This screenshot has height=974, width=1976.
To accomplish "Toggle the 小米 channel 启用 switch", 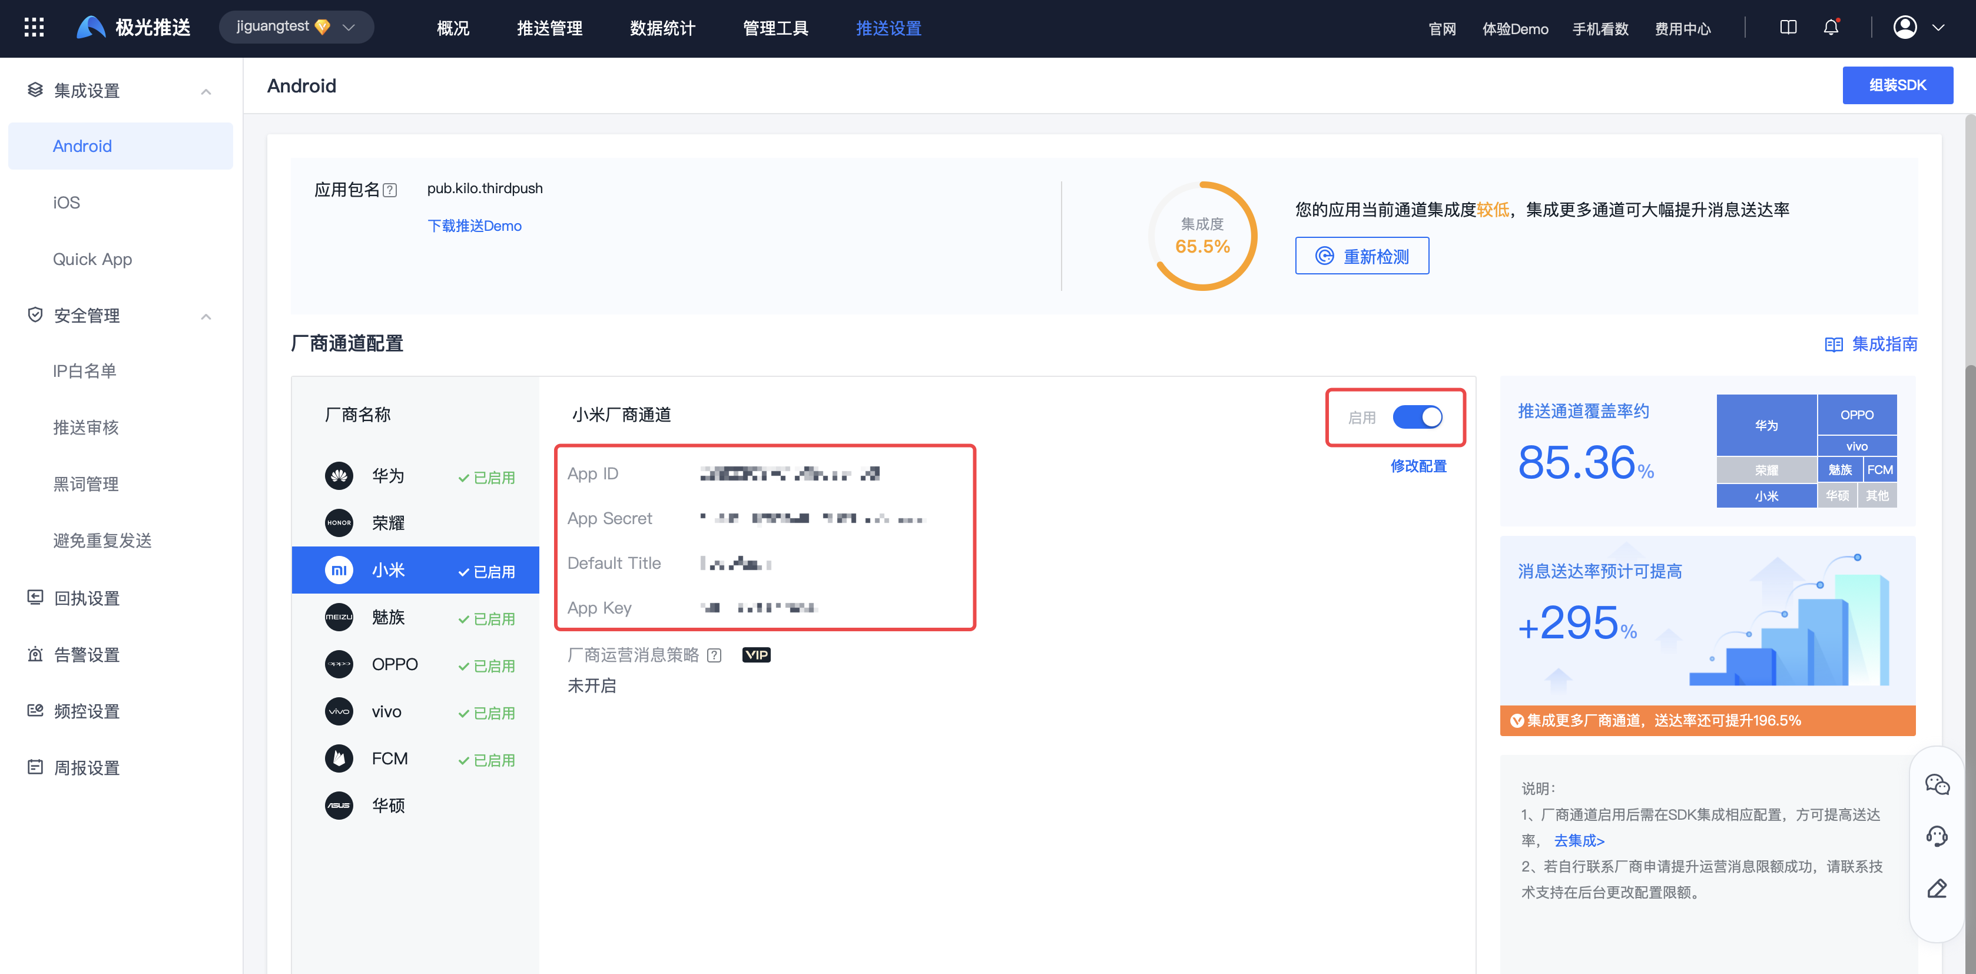I will [1418, 417].
